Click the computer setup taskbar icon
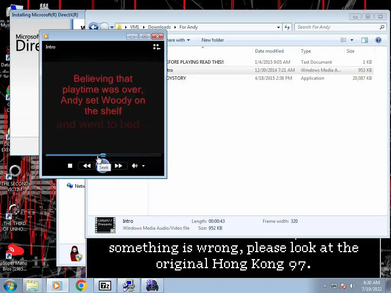 129,285
